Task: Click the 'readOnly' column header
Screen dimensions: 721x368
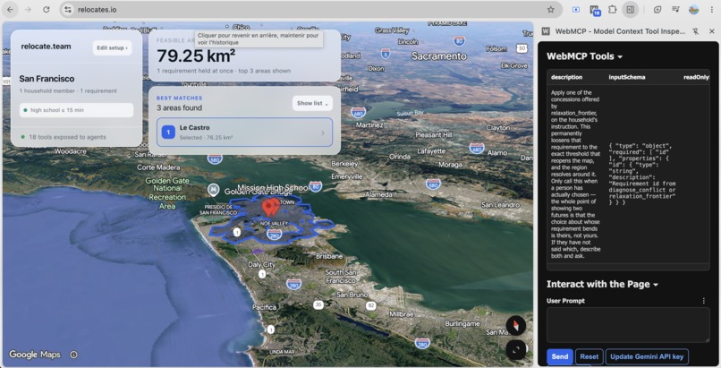Action: (x=696, y=77)
